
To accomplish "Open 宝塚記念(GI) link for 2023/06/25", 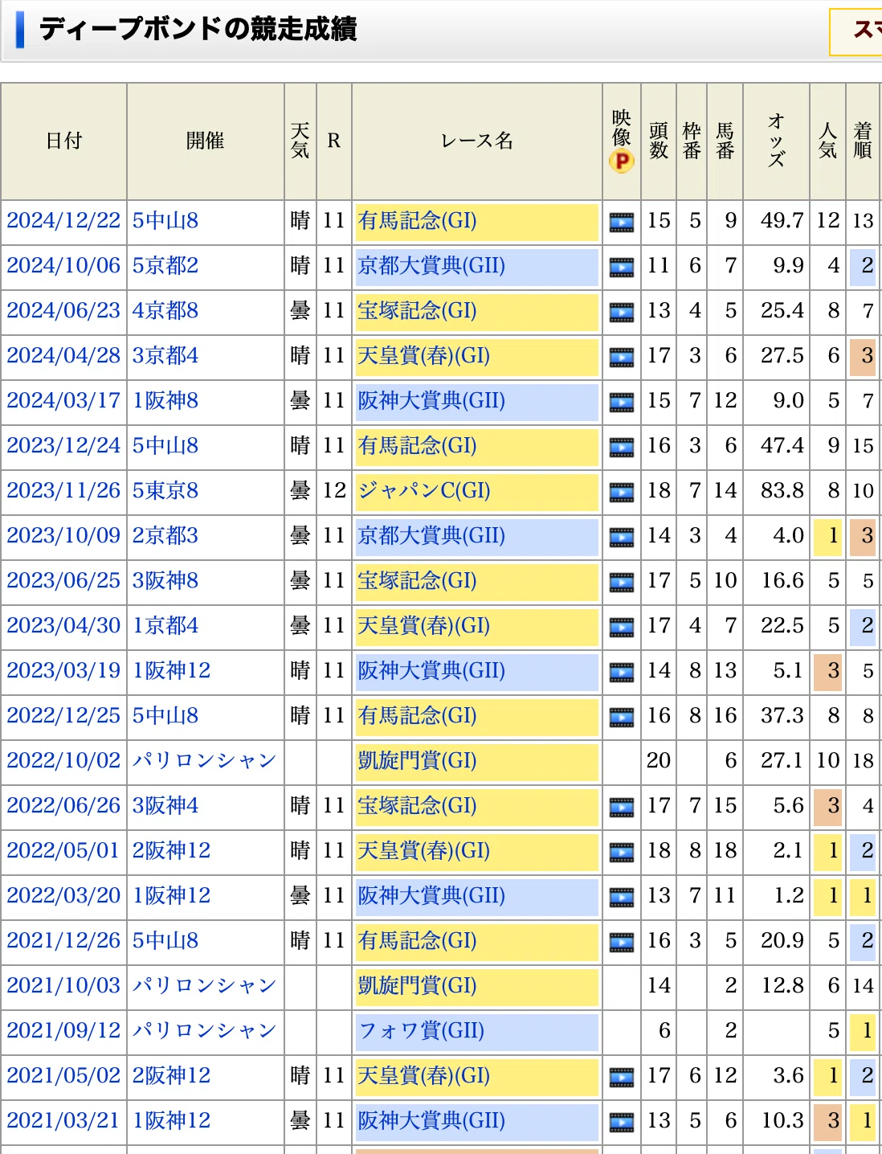I will 418,581.
